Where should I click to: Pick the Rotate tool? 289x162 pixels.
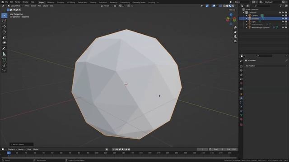click(x=4, y=32)
